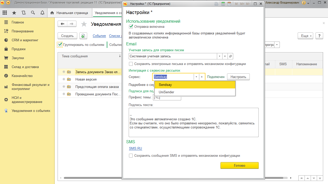Open the calculator icon in dialog title bar
This screenshot has width=328, height=184.
(x=223, y=4)
